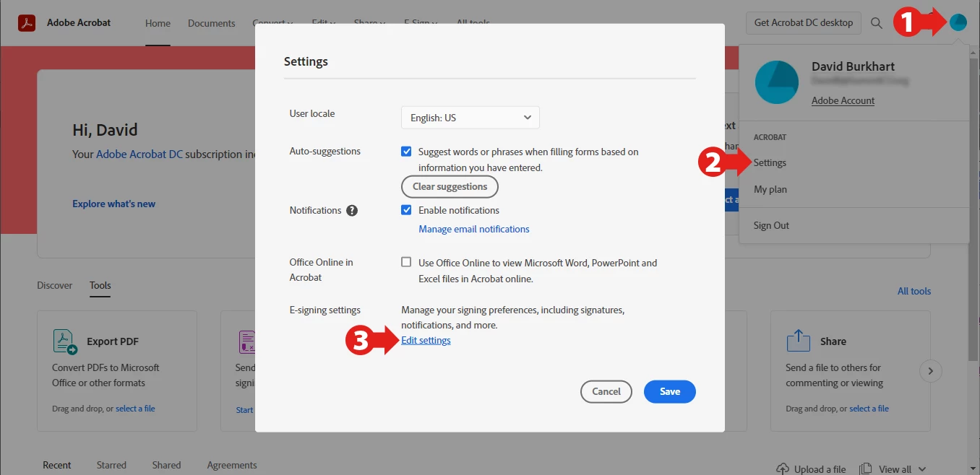The image size is (980, 475).
Task: Click the Share tool card icon
Action: pyautogui.click(x=799, y=341)
